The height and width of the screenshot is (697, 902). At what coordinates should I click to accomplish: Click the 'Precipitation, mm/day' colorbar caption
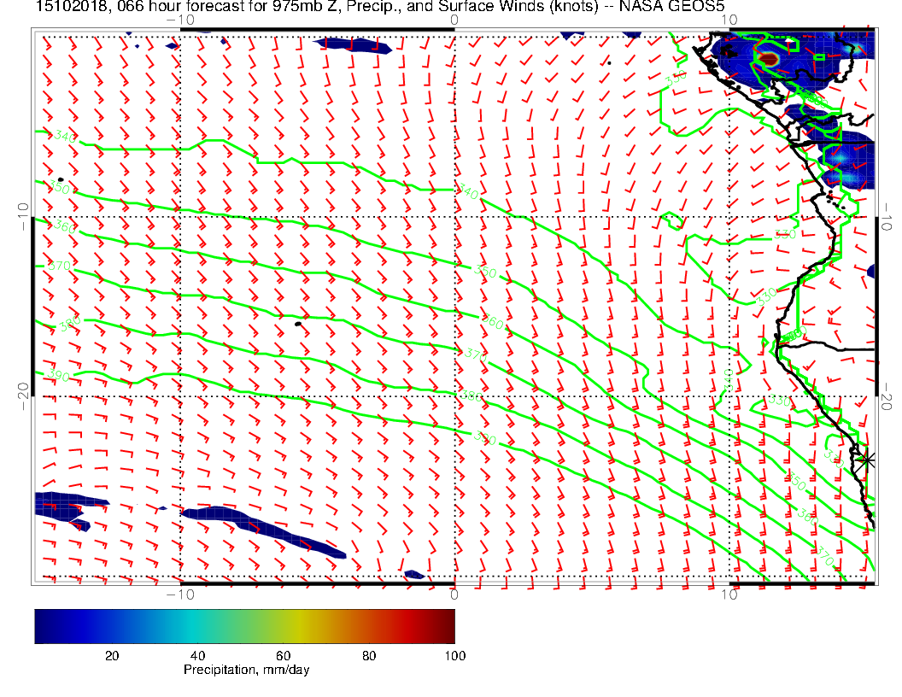pos(246,671)
